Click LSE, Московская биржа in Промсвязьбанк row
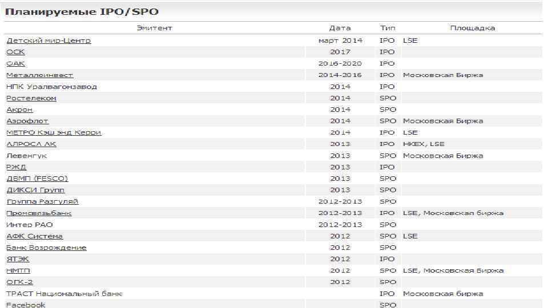This screenshot has width=548, height=308. (453, 213)
